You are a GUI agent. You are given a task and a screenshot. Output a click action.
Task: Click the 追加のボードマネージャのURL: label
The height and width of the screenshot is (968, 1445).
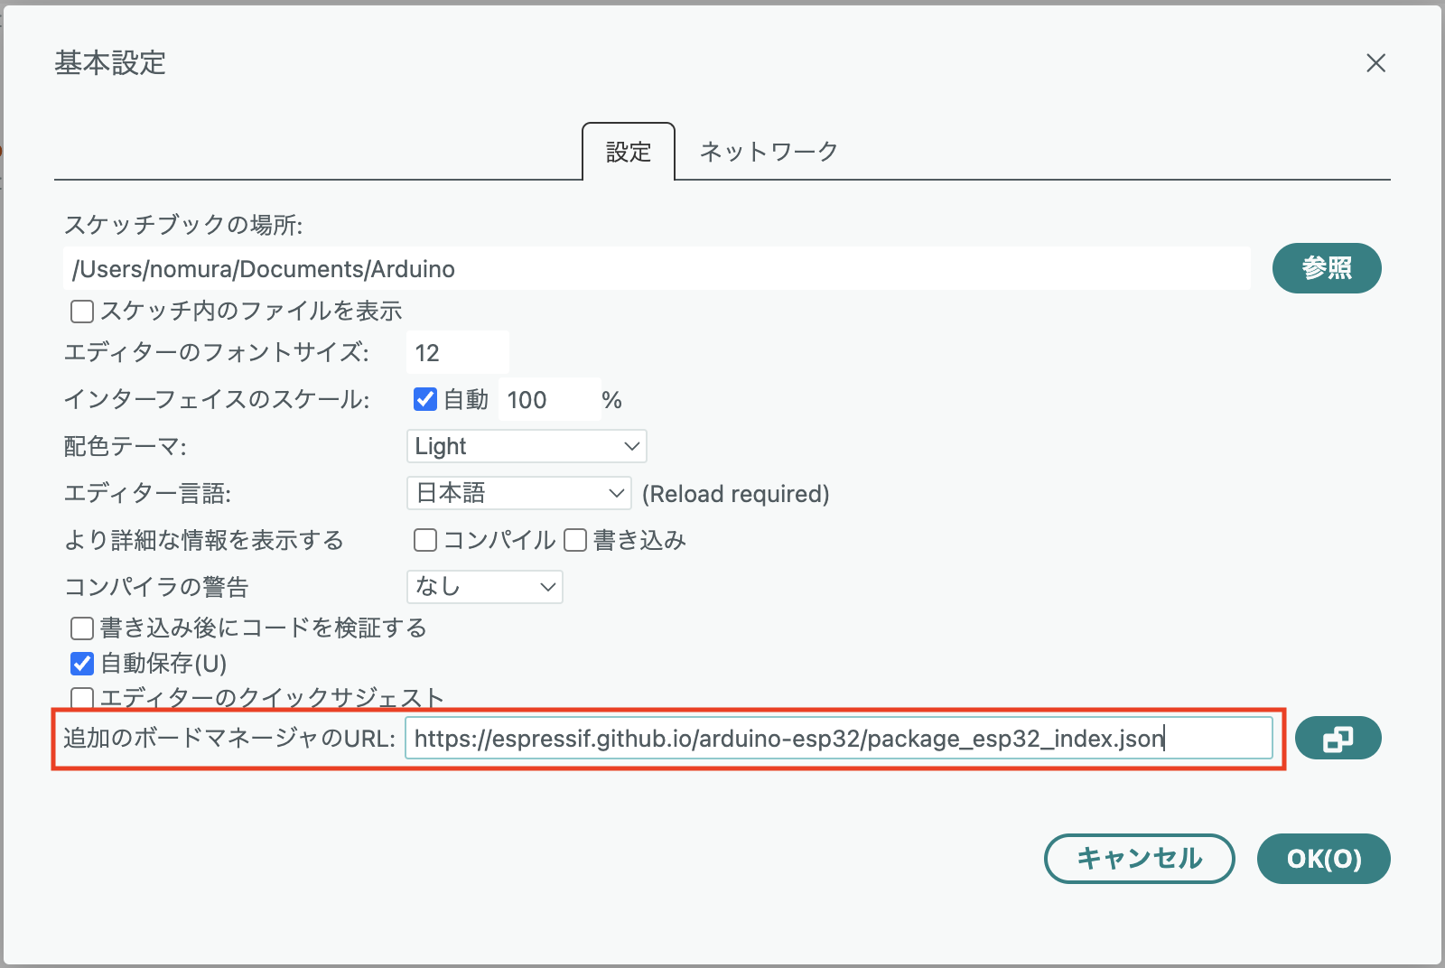pyautogui.click(x=229, y=739)
